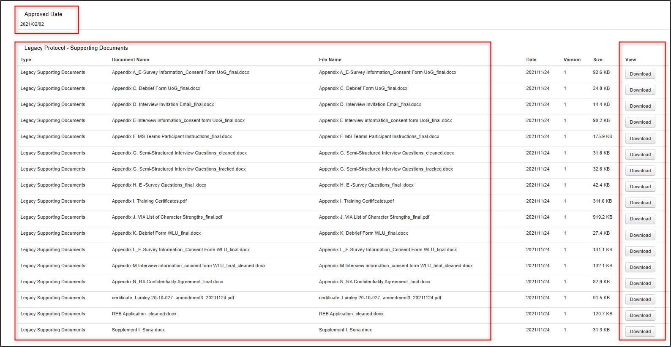671x347 pixels.
Task: Download Appendix D. Interview Invitation Email
Action: tap(640, 106)
